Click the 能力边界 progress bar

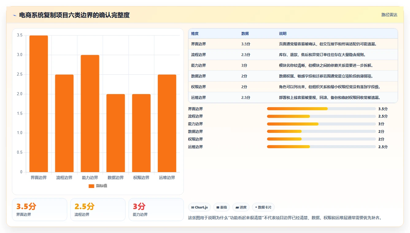click(321, 124)
